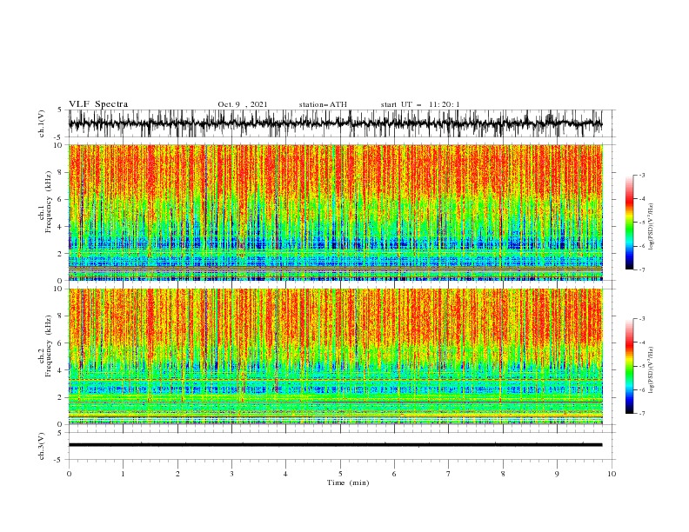
Task: Click the ch.1 color bar 'log(PSD)(V²/Hz)' label
Action: (651, 227)
